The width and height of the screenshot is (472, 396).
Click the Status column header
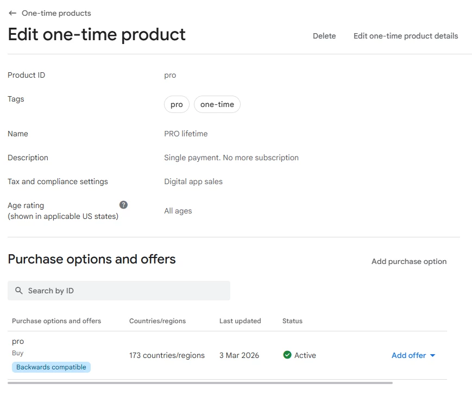pyautogui.click(x=292, y=321)
